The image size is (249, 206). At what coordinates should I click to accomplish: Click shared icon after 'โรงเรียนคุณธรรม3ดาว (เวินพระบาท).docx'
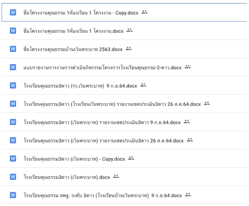pos(116,177)
